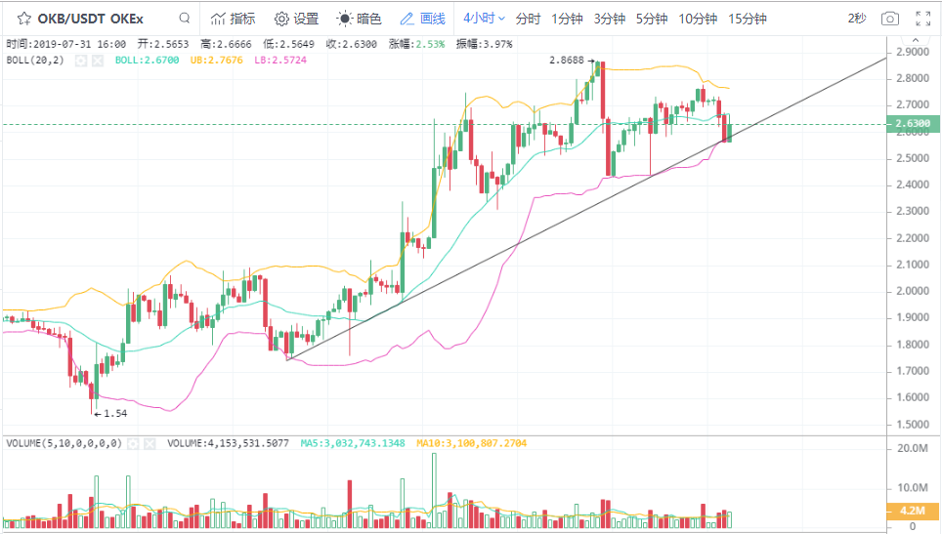This screenshot has width=942, height=534.
Task: Open the symbol search magnifier
Action: pyautogui.click(x=185, y=18)
